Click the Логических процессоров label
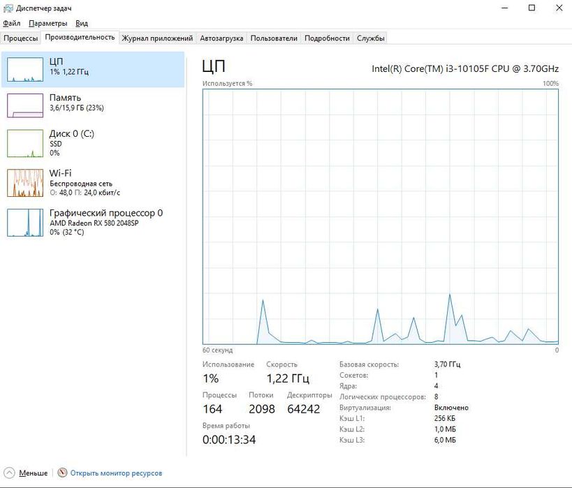The image size is (572, 488). tap(383, 397)
